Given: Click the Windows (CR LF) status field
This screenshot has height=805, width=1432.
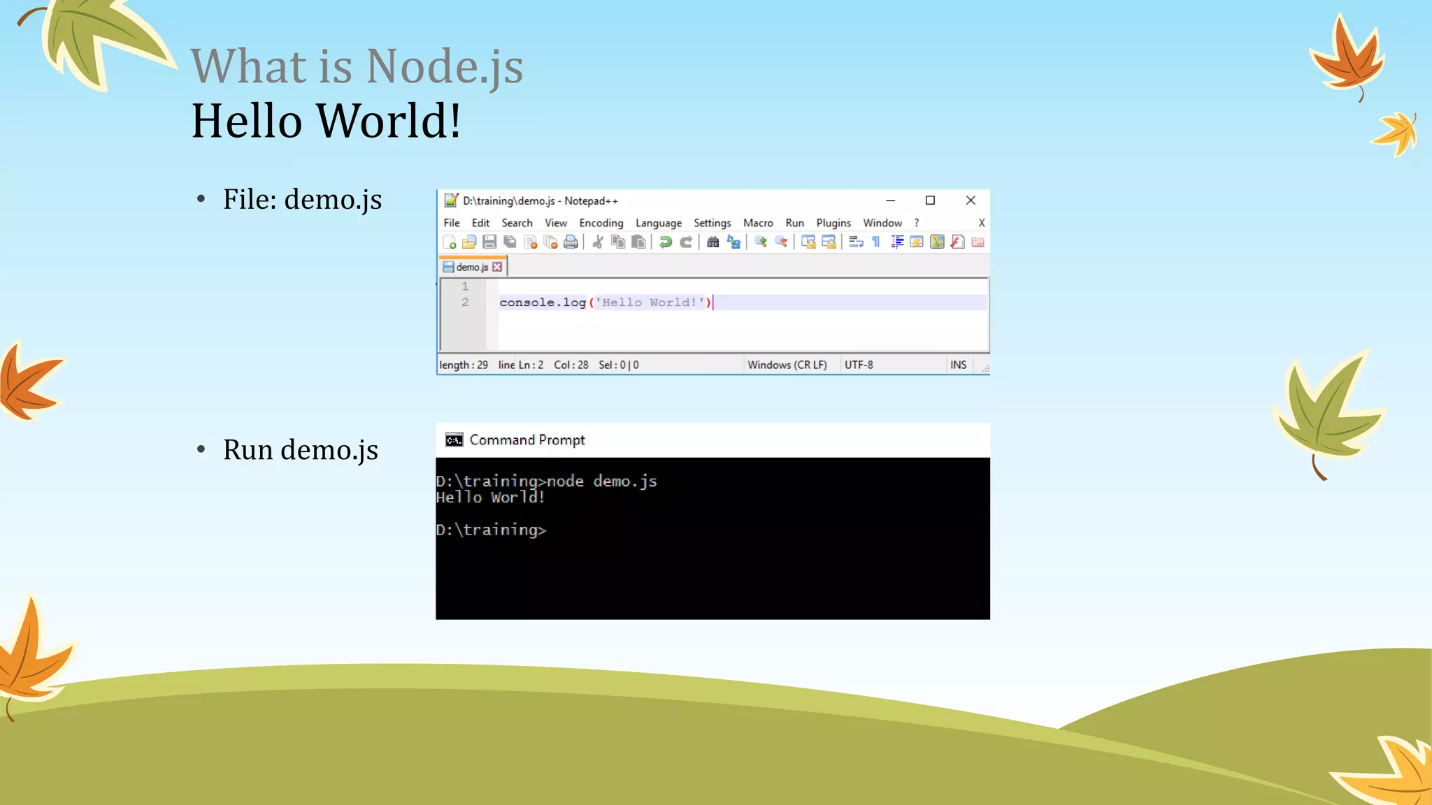Looking at the screenshot, I should [787, 365].
